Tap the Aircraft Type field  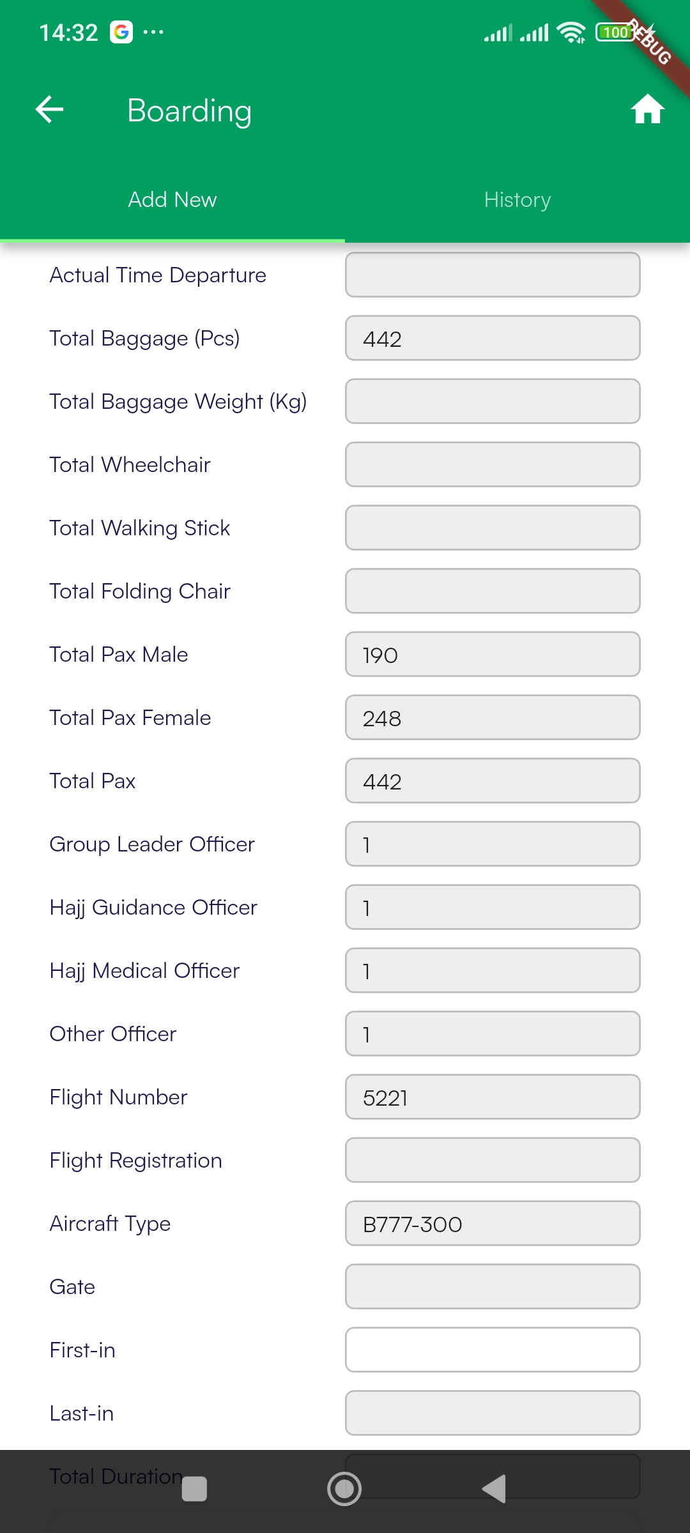(x=493, y=1223)
